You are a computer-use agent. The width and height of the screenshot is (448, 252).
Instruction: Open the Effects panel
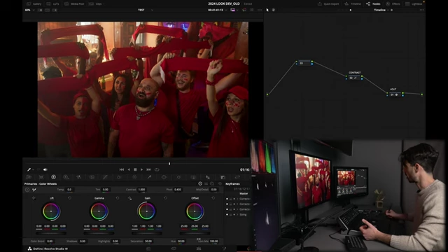coord(393,3)
